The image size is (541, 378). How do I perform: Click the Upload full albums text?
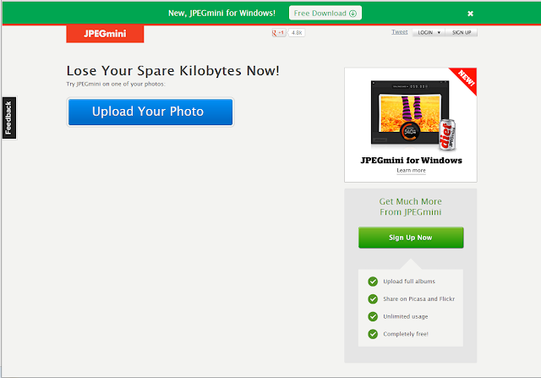click(409, 282)
